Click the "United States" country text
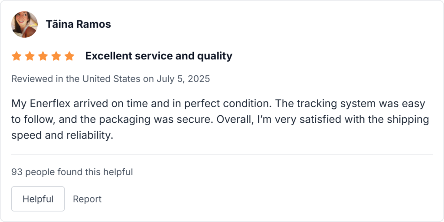 pyautogui.click(x=111, y=79)
